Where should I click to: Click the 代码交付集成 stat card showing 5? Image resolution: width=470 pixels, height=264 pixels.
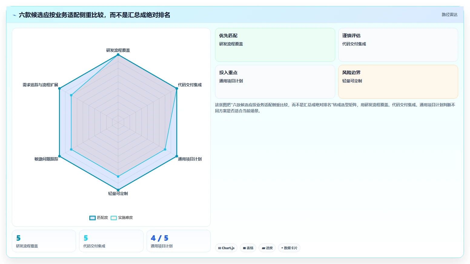(x=111, y=241)
